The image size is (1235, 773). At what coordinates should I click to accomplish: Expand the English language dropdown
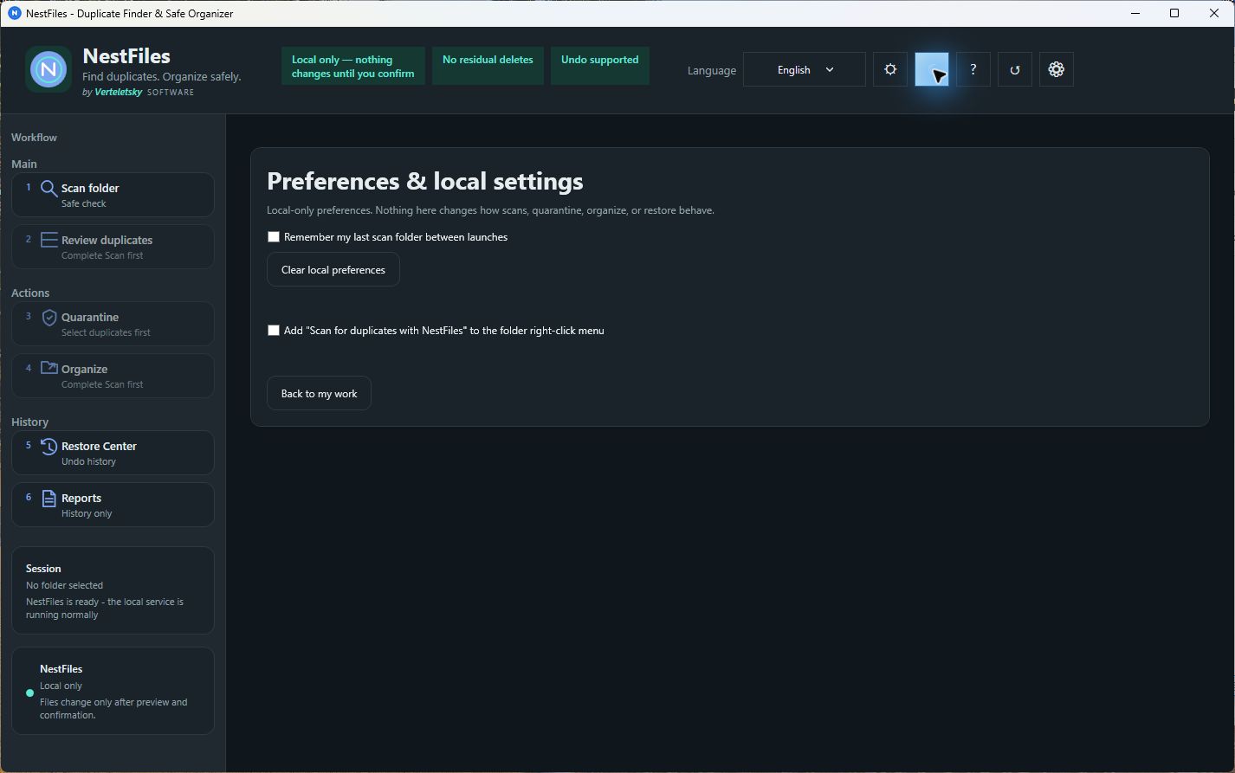pos(805,69)
